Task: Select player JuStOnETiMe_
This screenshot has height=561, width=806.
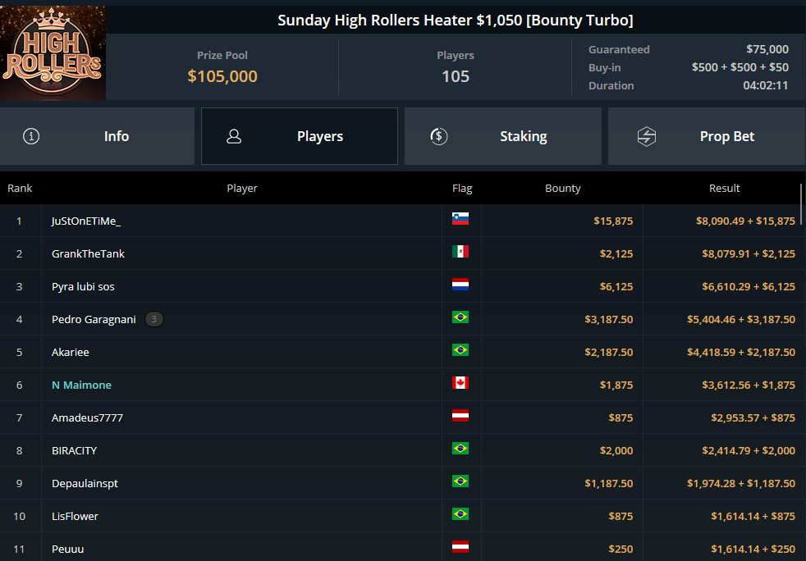Action: click(86, 221)
